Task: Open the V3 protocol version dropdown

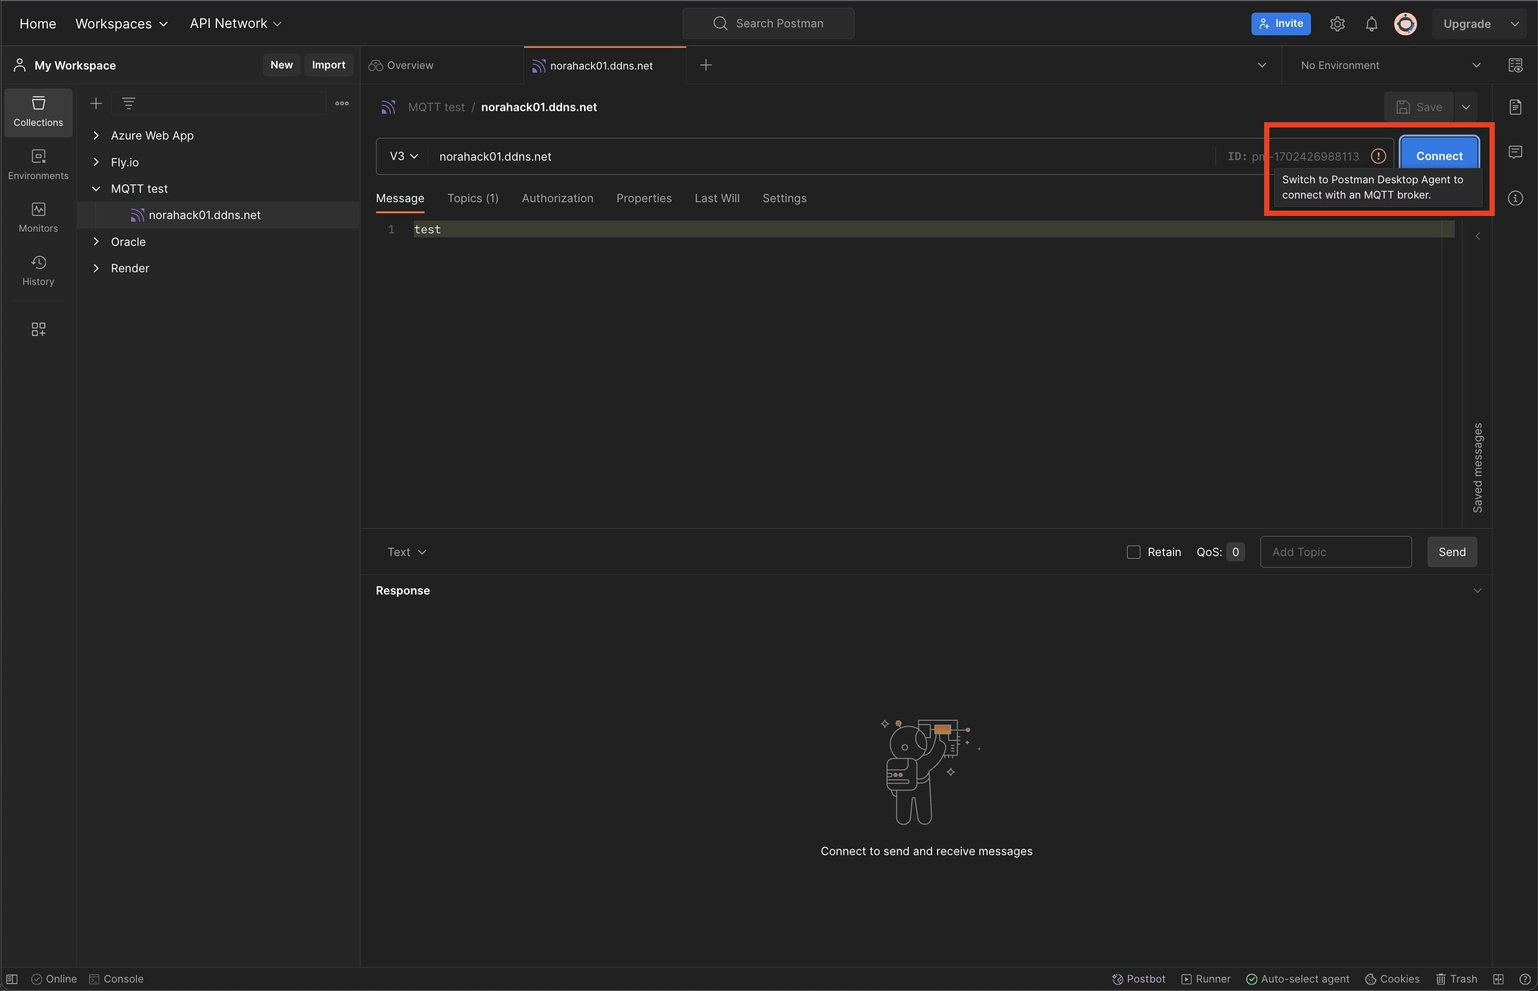Action: click(x=403, y=156)
